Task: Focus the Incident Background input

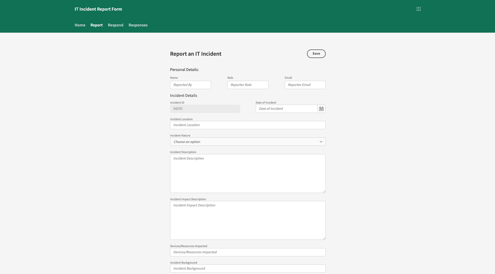Action: (x=248, y=269)
